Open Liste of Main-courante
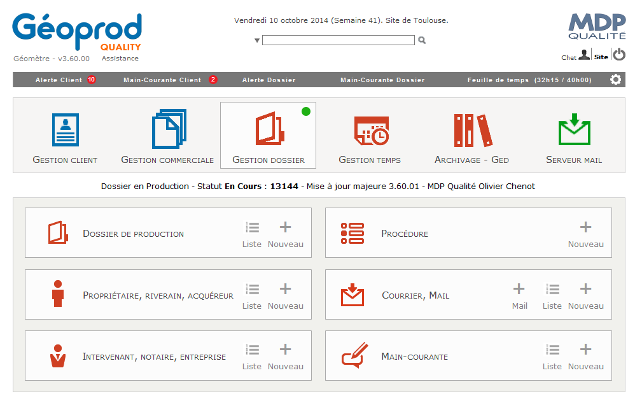This screenshot has height=403, width=635. click(x=552, y=357)
